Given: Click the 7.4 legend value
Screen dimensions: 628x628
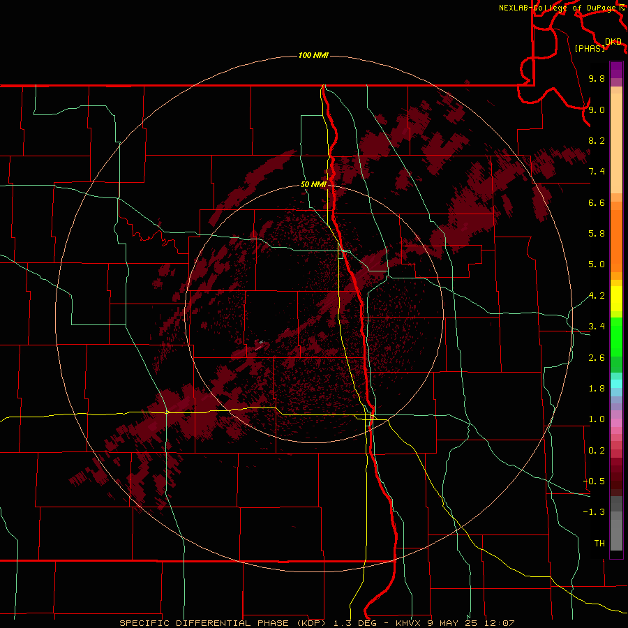Looking at the screenshot, I should coord(597,172).
